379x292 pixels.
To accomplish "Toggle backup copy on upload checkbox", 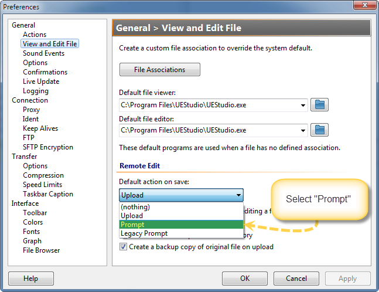I will click(x=123, y=247).
